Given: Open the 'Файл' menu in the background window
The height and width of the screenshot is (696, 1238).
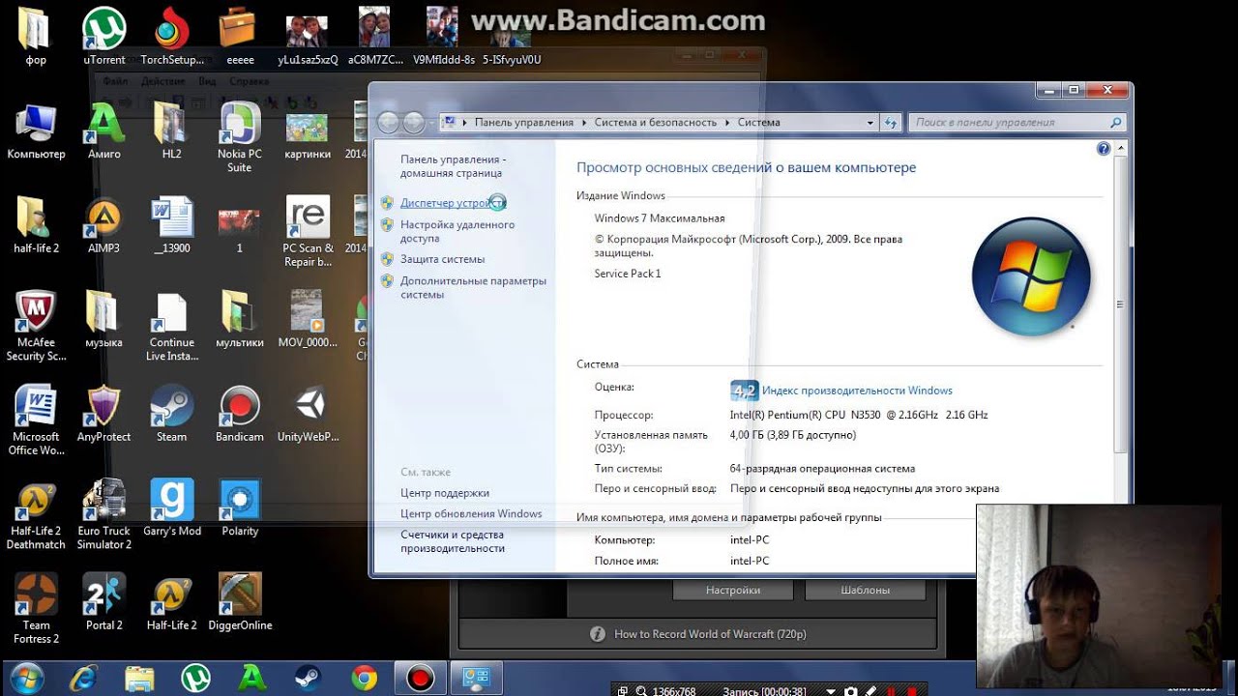Looking at the screenshot, I should 115,82.
